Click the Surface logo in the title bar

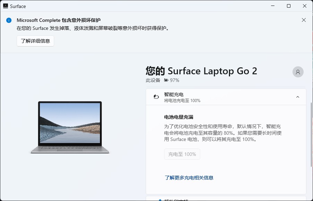click(x=6, y=6)
